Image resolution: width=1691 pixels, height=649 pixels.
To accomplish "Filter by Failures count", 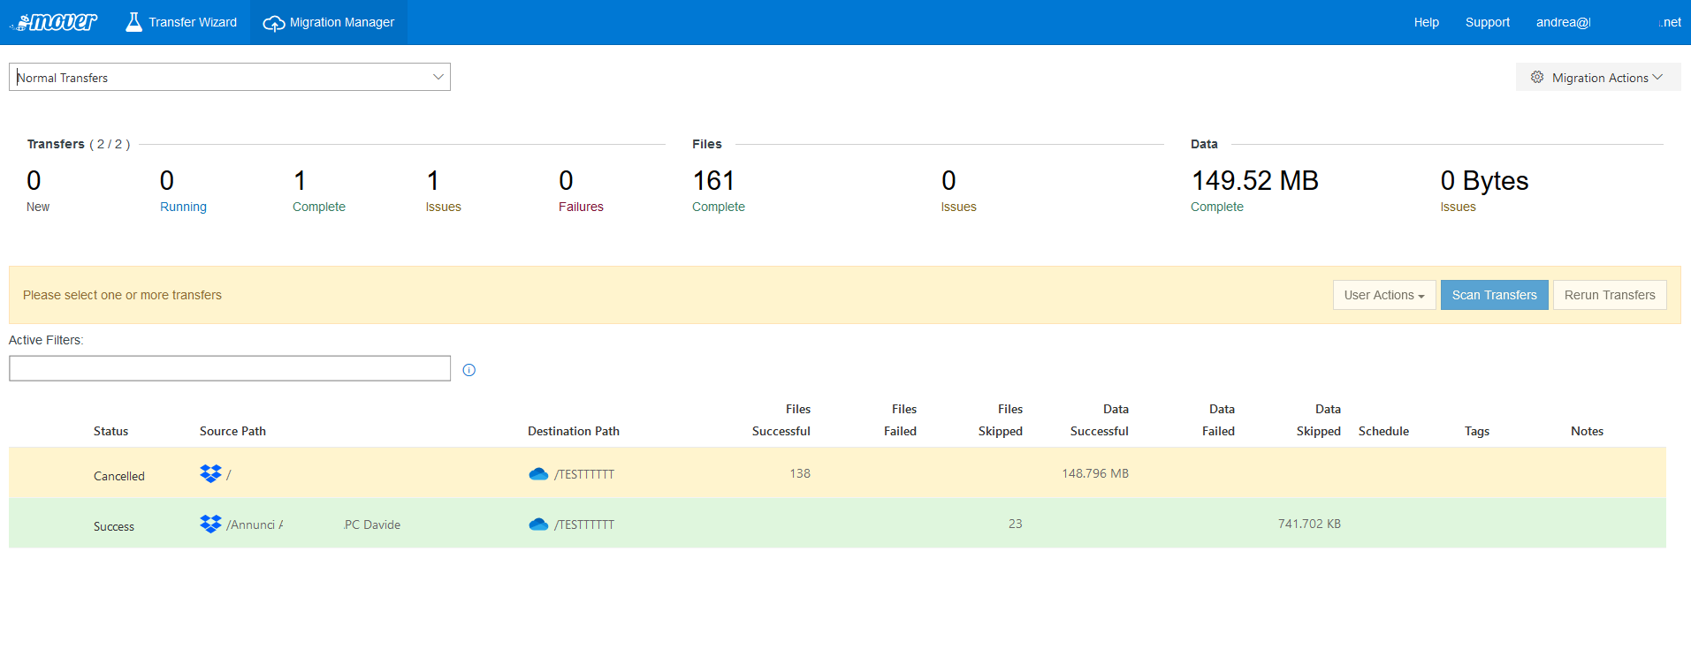I will tap(581, 191).
